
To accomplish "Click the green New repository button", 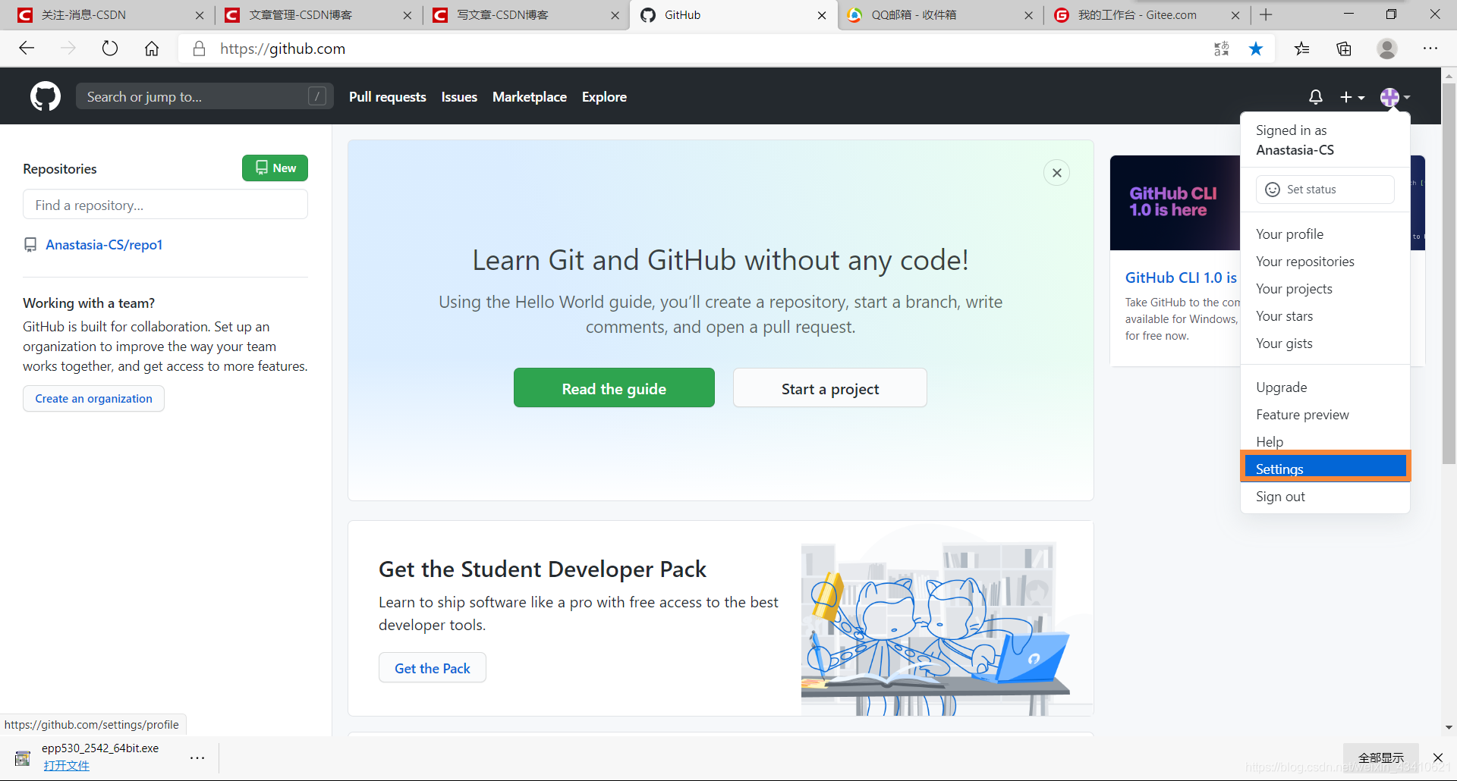I will [275, 168].
